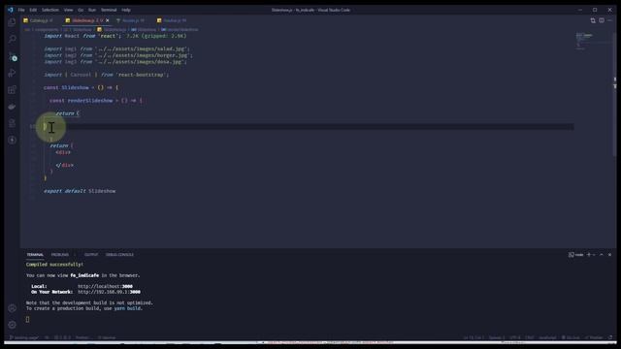621x349 pixels.
Task: Open the Run and Debug view
Action: [x=12, y=73]
